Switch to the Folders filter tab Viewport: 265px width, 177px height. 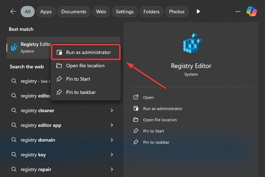[151, 12]
